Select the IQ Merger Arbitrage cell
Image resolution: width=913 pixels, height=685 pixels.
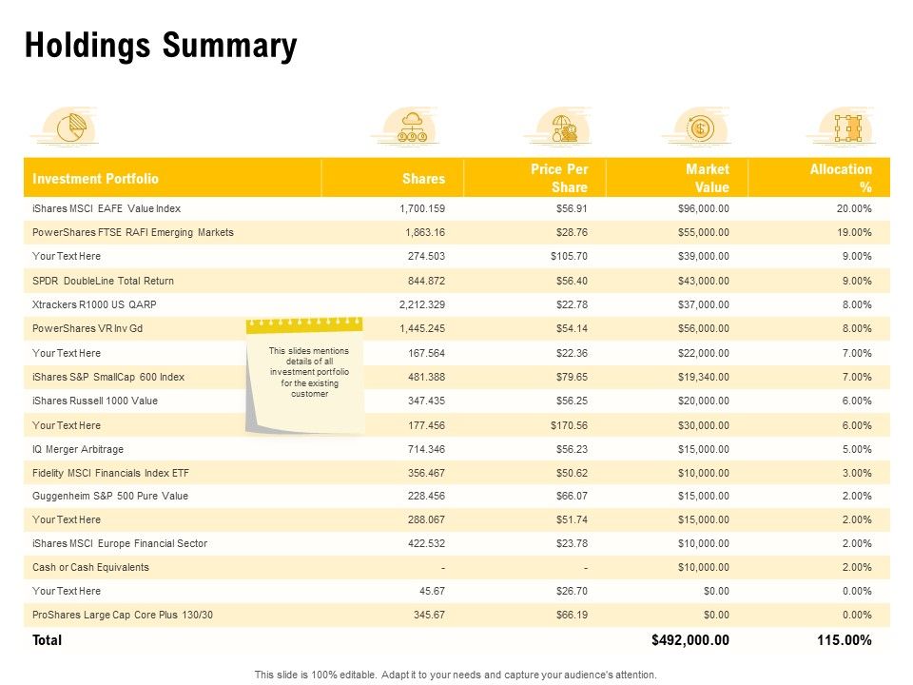pyautogui.click(x=78, y=449)
